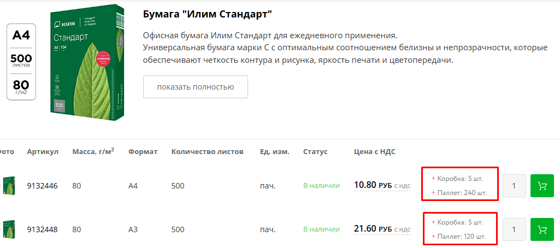Click the Бумага "Илим Стандарт" title
Viewport: 560px width, 248px height.
click(207, 13)
